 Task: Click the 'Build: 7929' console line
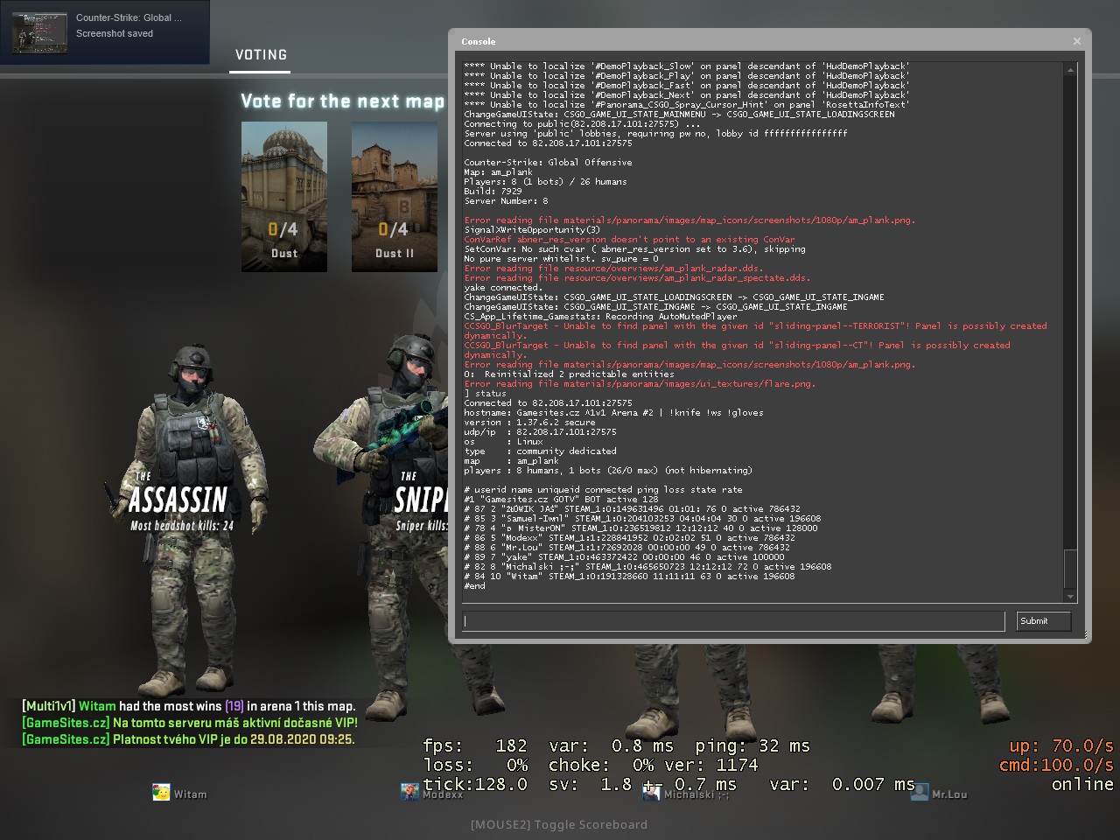coord(493,192)
